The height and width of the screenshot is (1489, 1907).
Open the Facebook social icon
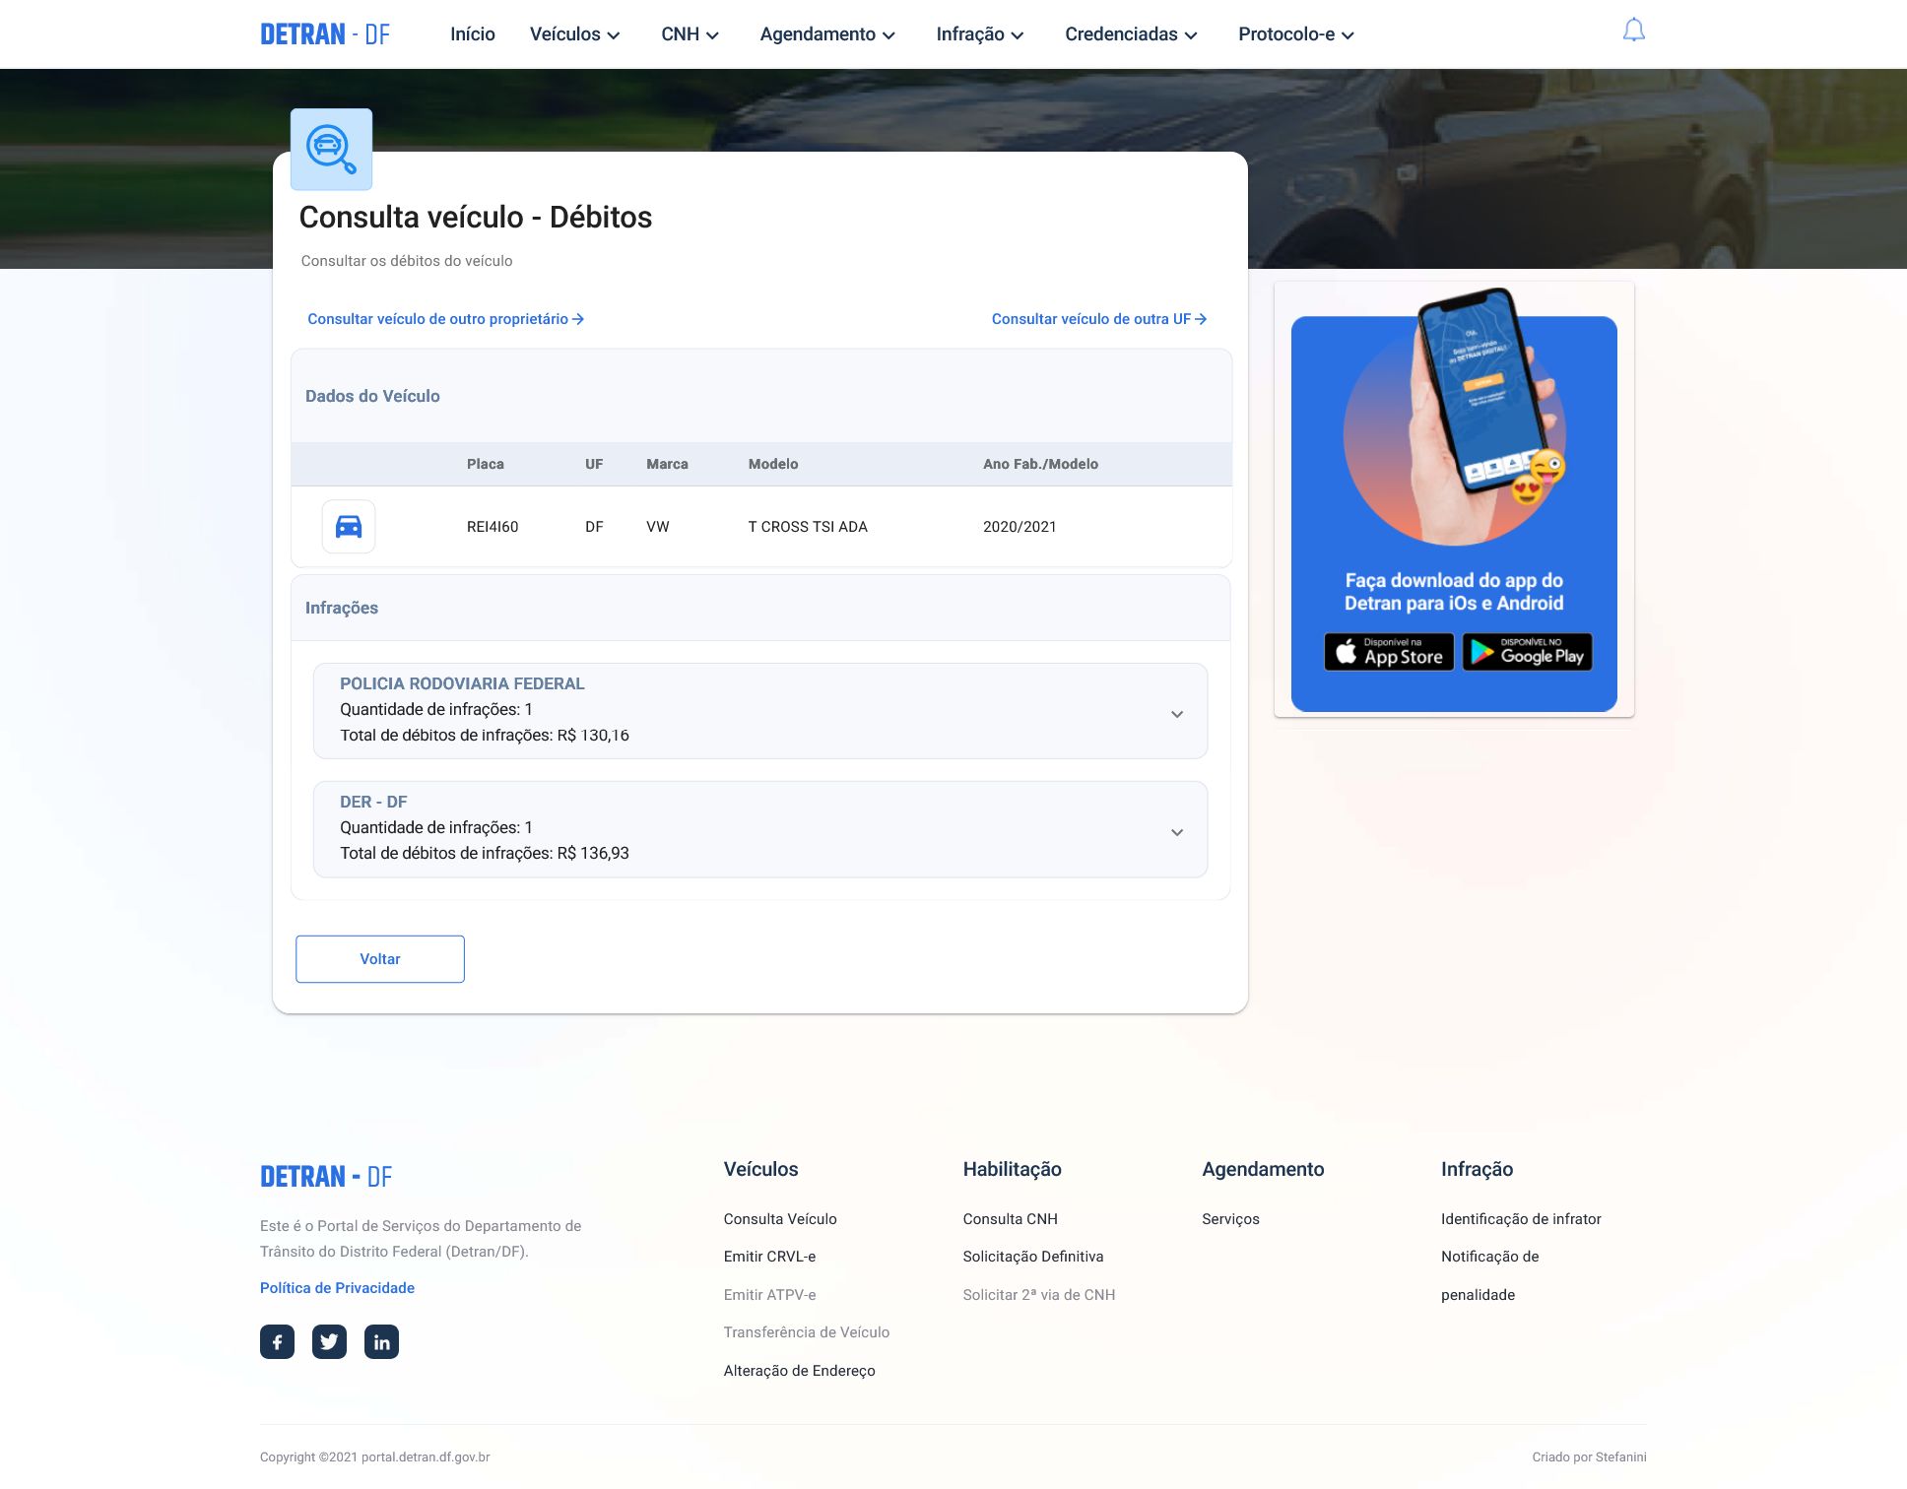(277, 1341)
